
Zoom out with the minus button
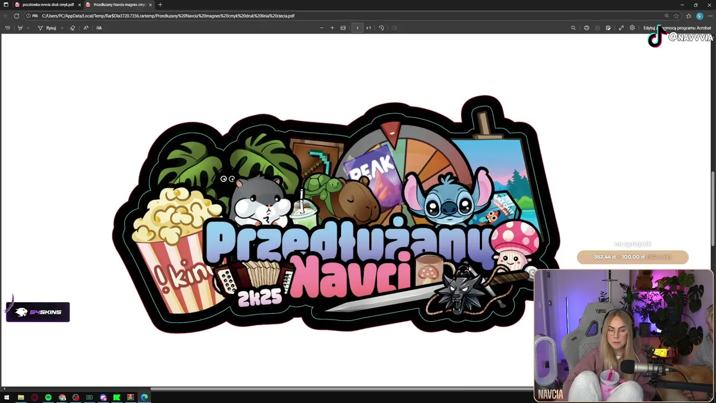pyautogui.click(x=322, y=27)
